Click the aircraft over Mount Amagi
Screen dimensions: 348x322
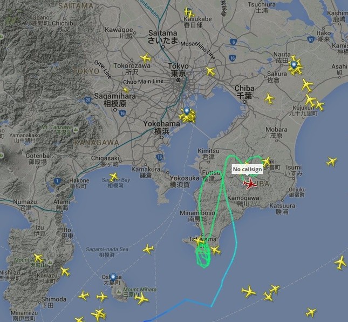coord(38,258)
